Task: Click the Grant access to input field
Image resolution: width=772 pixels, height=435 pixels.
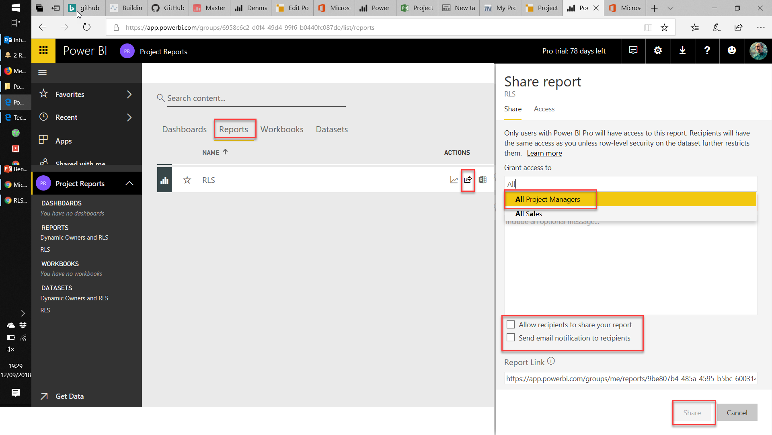Action: [630, 184]
